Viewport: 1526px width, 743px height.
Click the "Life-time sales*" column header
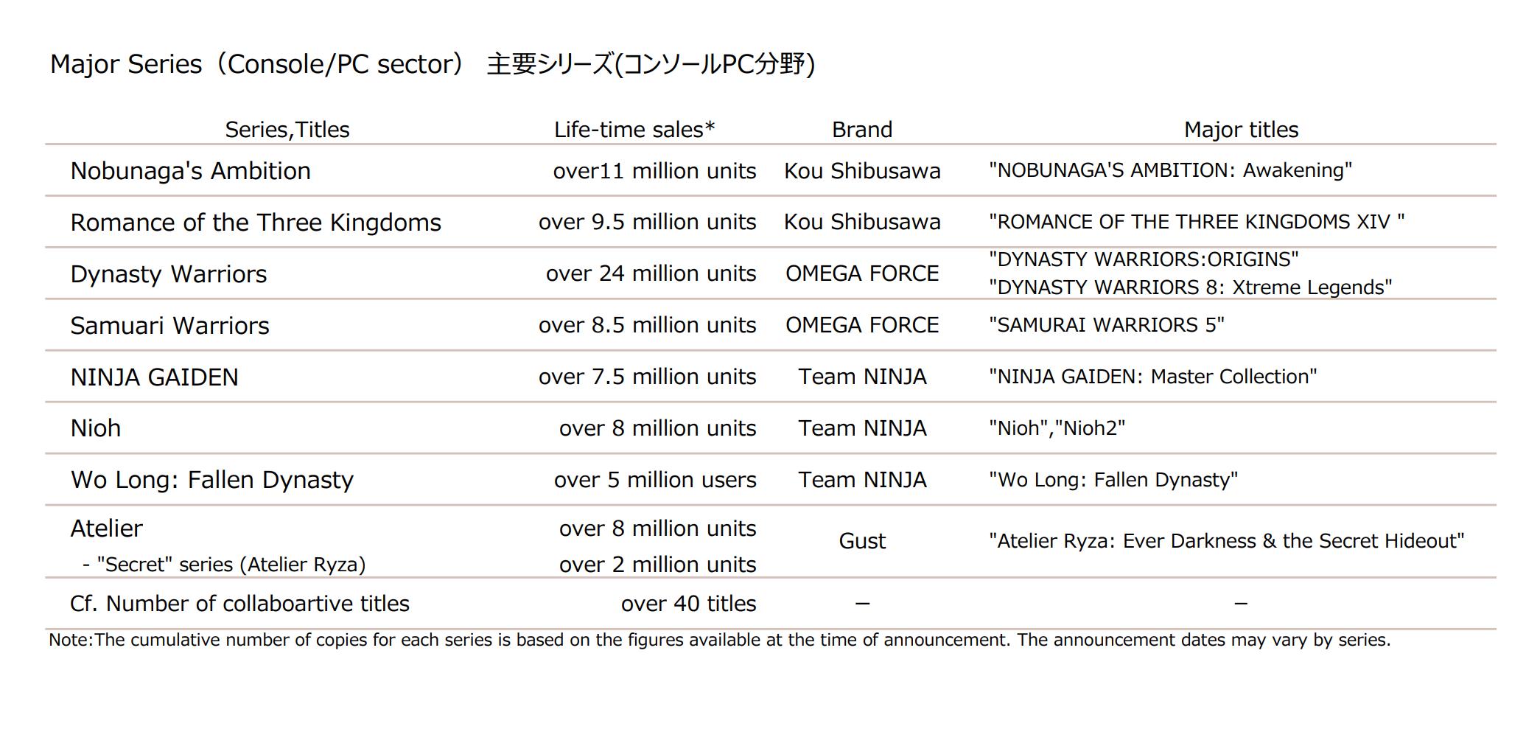tap(634, 130)
